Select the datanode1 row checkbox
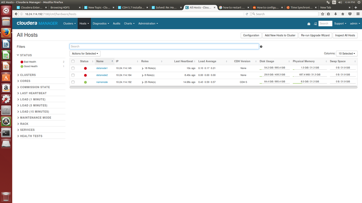Screen dimensions: 362x203 tap(73, 68)
